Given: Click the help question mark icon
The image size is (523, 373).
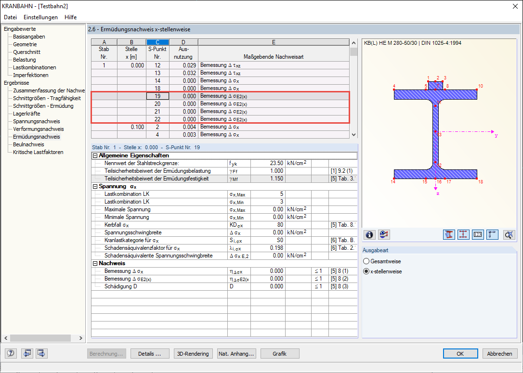Looking at the screenshot, I should [x=10, y=353].
